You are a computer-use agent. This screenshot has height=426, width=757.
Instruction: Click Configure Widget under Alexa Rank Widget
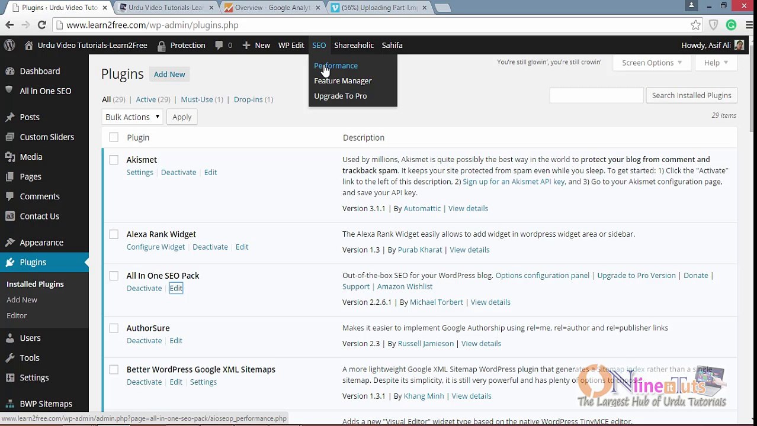(x=155, y=247)
